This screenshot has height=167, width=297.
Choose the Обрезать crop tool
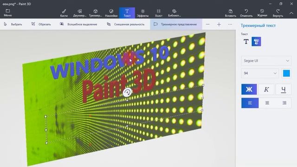[41, 24]
